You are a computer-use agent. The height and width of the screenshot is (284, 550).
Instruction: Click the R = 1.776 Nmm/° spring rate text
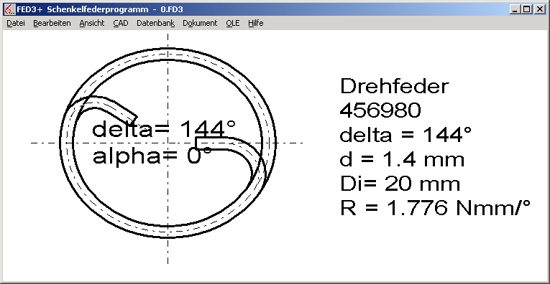click(435, 208)
